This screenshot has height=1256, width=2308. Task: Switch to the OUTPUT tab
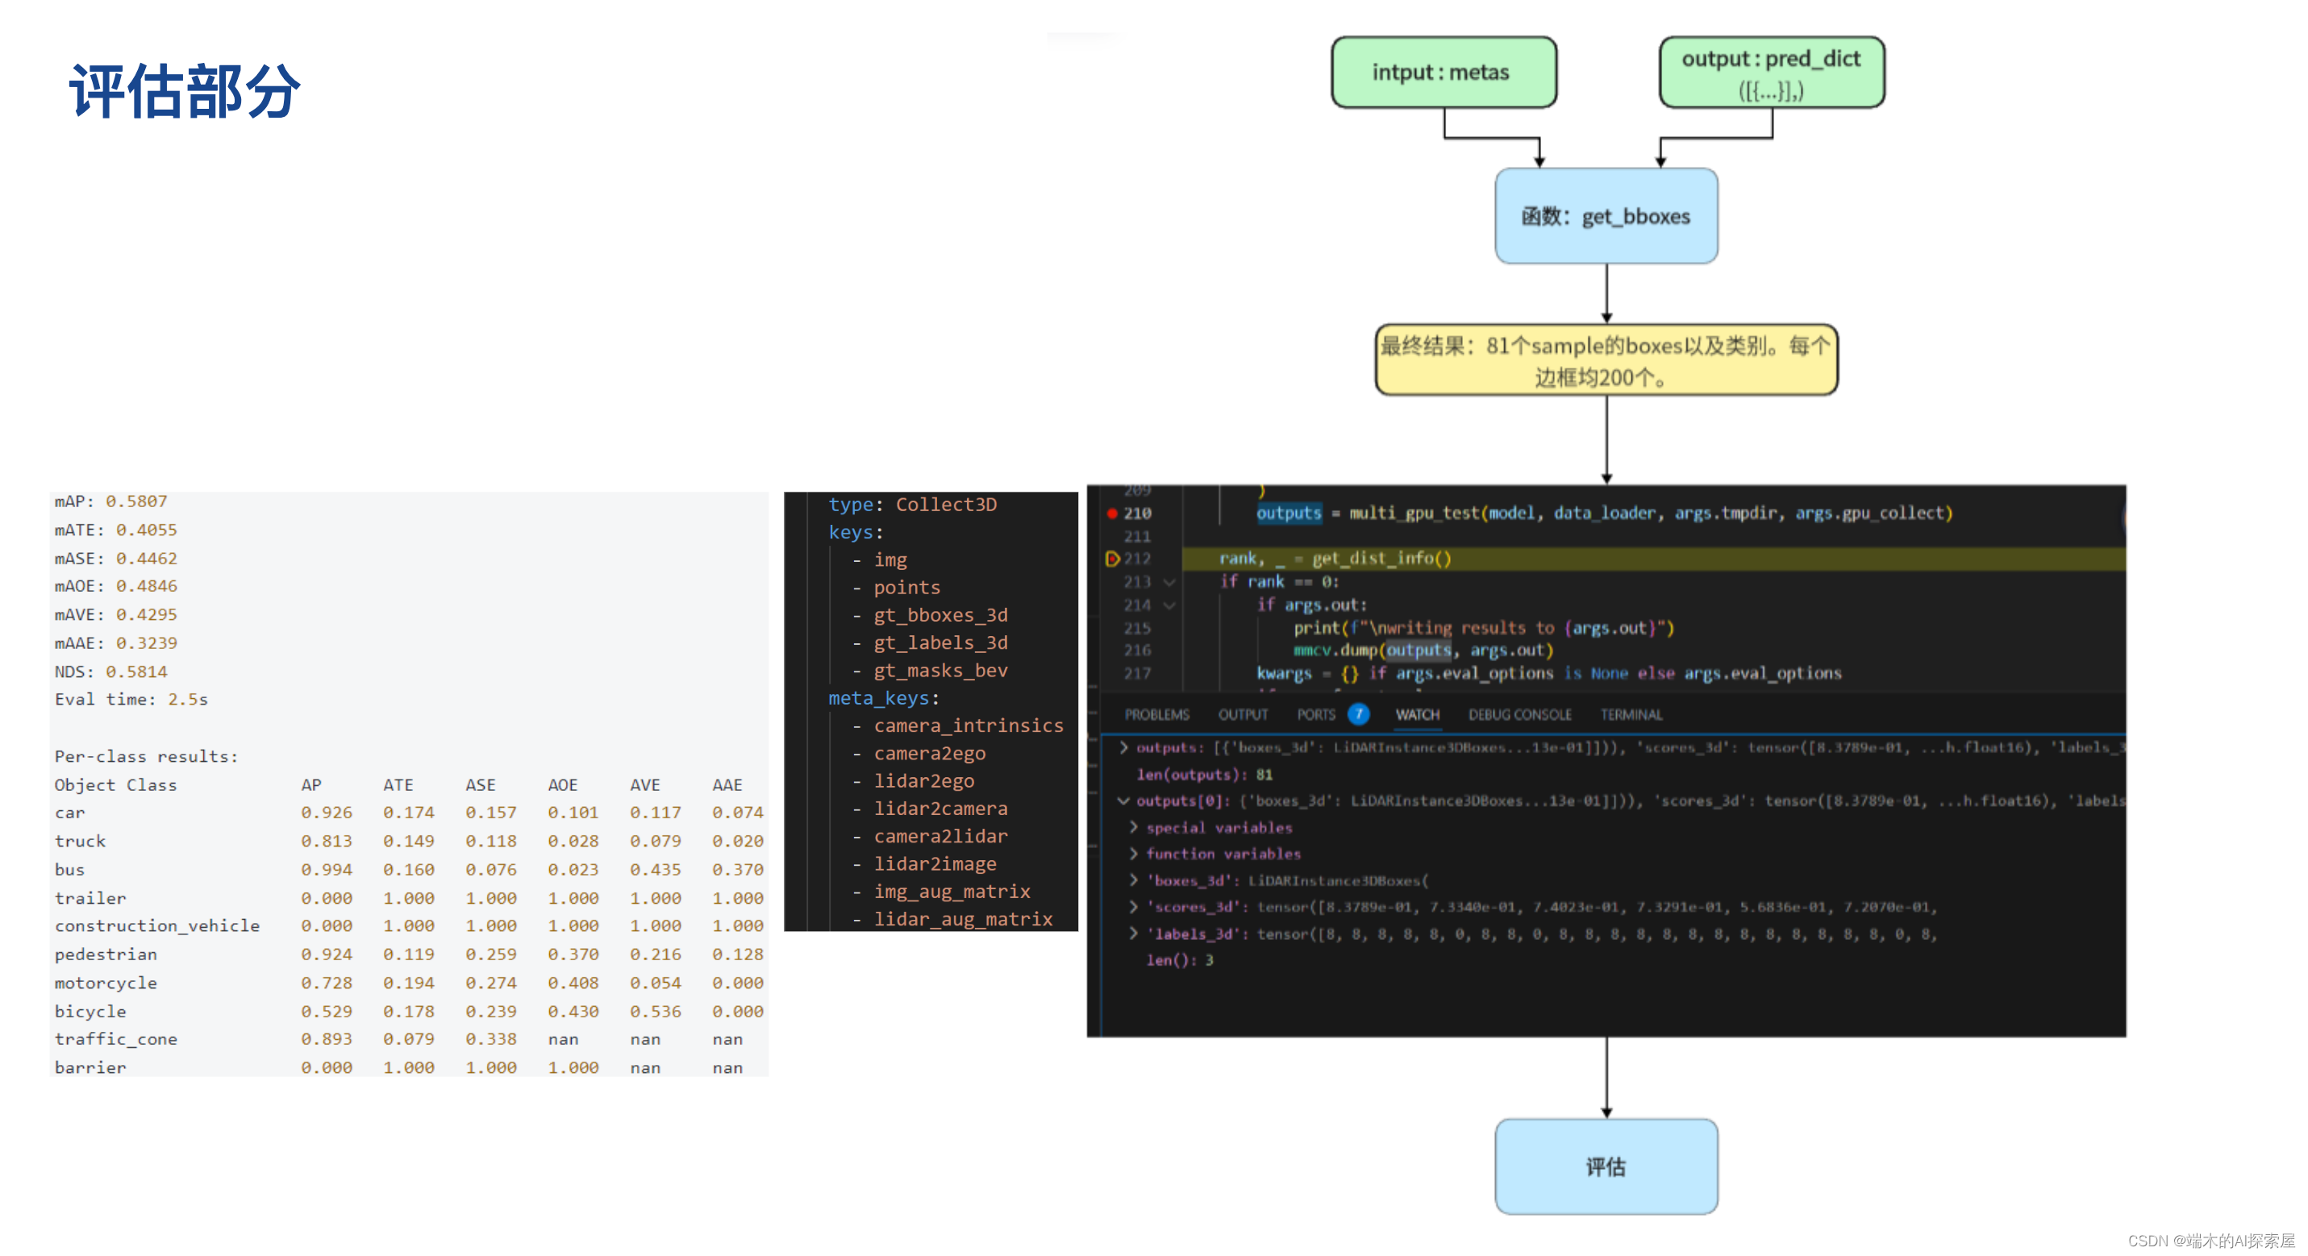[1244, 714]
